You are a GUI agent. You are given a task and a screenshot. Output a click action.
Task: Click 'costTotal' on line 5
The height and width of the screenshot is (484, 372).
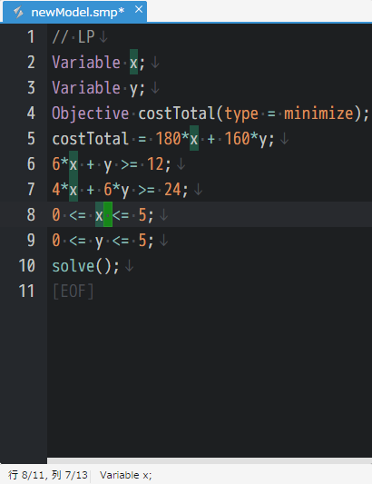[90, 139]
